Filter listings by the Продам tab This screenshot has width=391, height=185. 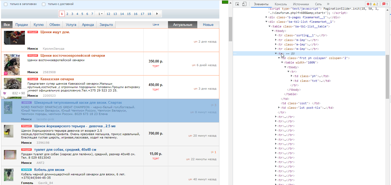21,25
